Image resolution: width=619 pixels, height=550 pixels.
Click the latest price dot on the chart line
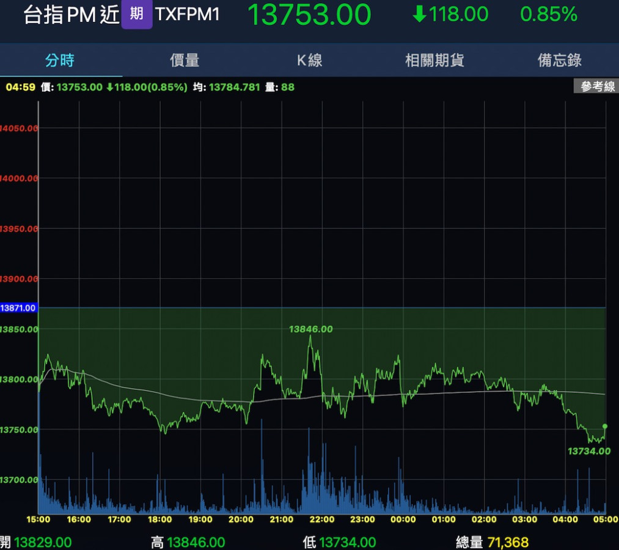[x=605, y=426]
